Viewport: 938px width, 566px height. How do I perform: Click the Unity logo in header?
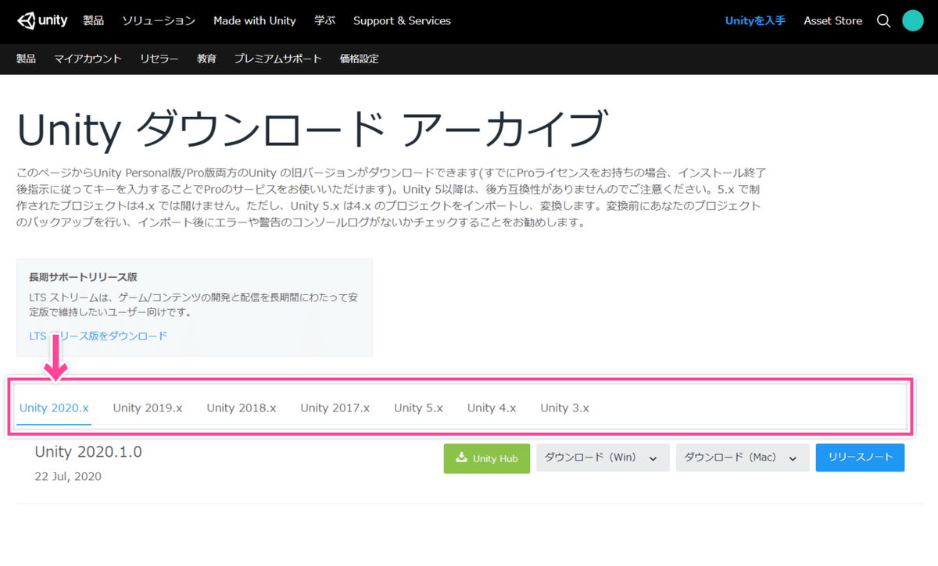42,20
